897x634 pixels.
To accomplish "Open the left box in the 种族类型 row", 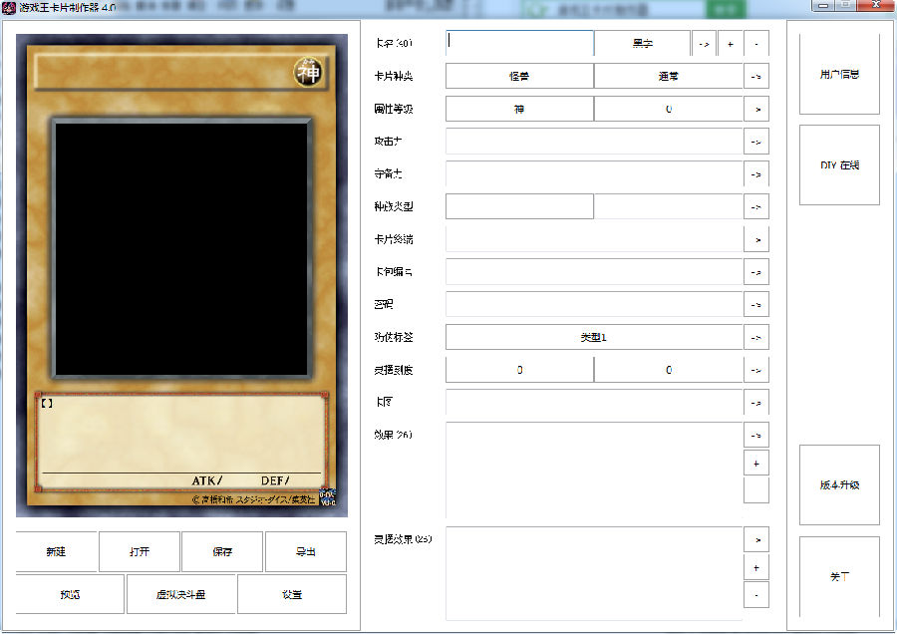I will (x=519, y=206).
